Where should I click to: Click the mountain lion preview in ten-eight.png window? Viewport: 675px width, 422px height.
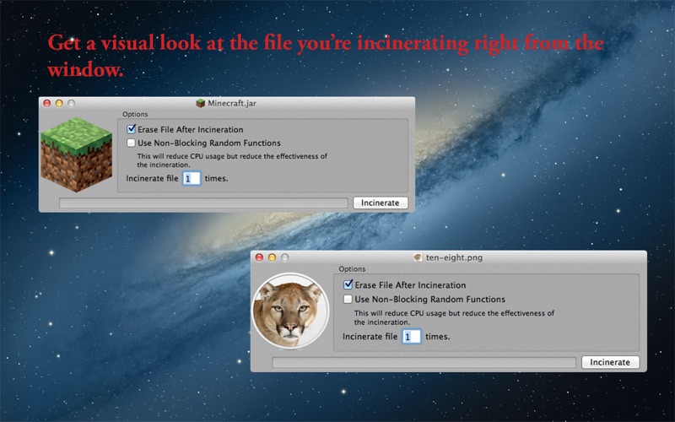tap(290, 311)
